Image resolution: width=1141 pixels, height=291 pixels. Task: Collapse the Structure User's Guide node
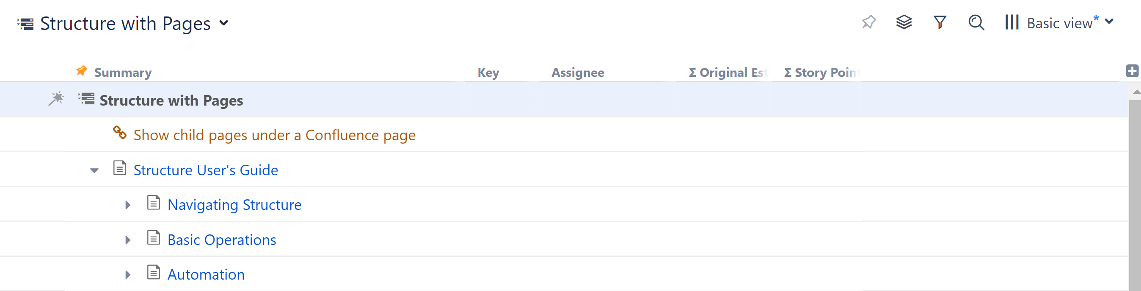pos(94,171)
